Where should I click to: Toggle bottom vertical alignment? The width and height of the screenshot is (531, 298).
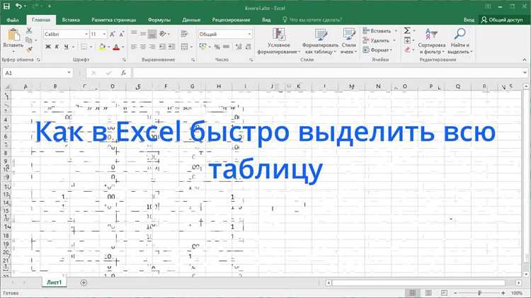point(152,33)
